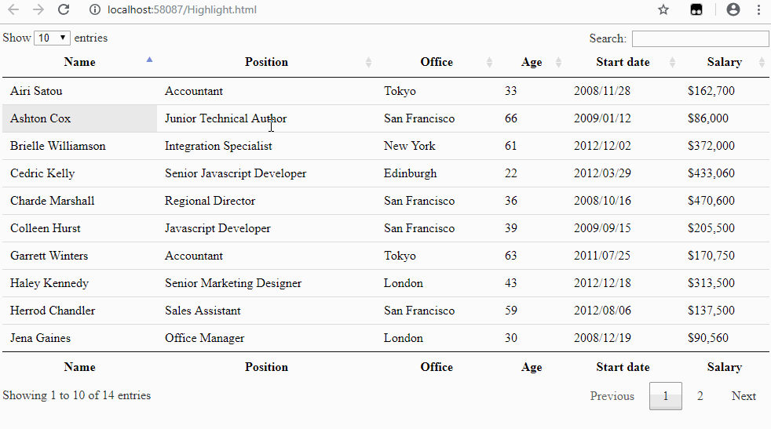Image resolution: width=771 pixels, height=429 pixels.
Task: Open the Show entries count dropdown
Action: point(52,38)
